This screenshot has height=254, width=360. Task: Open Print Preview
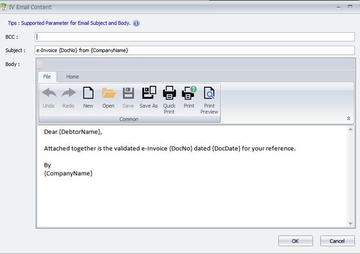209,94
